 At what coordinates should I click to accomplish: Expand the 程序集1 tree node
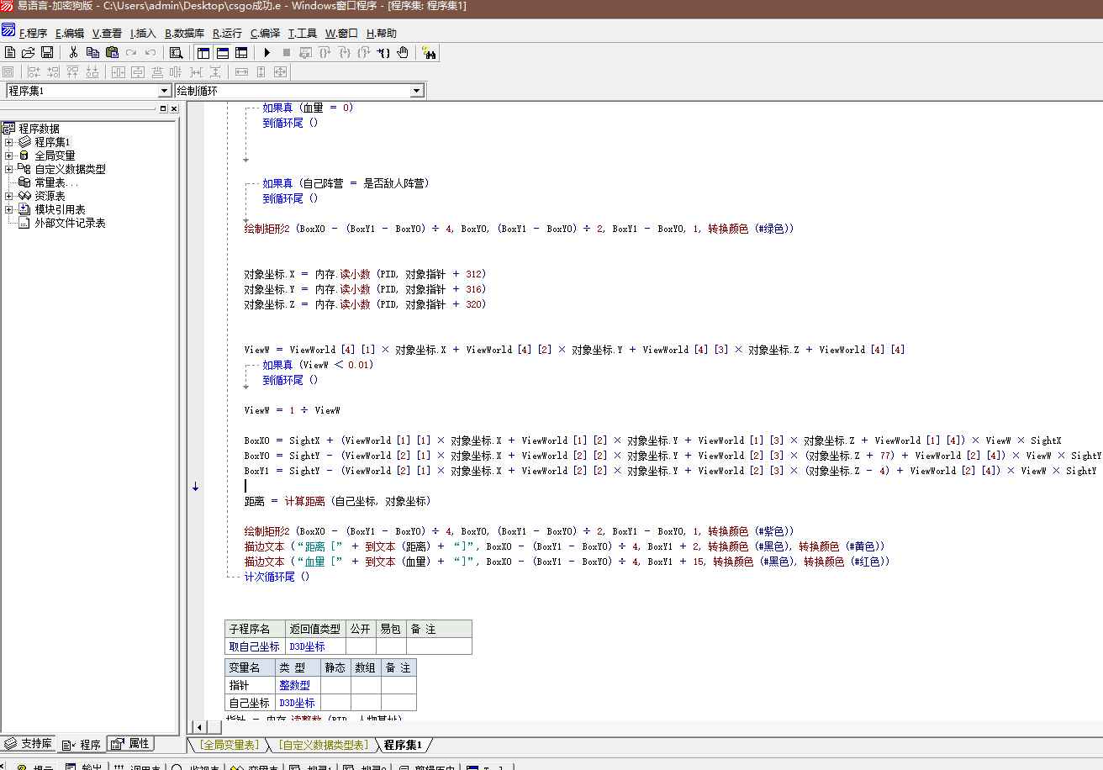click(x=9, y=142)
